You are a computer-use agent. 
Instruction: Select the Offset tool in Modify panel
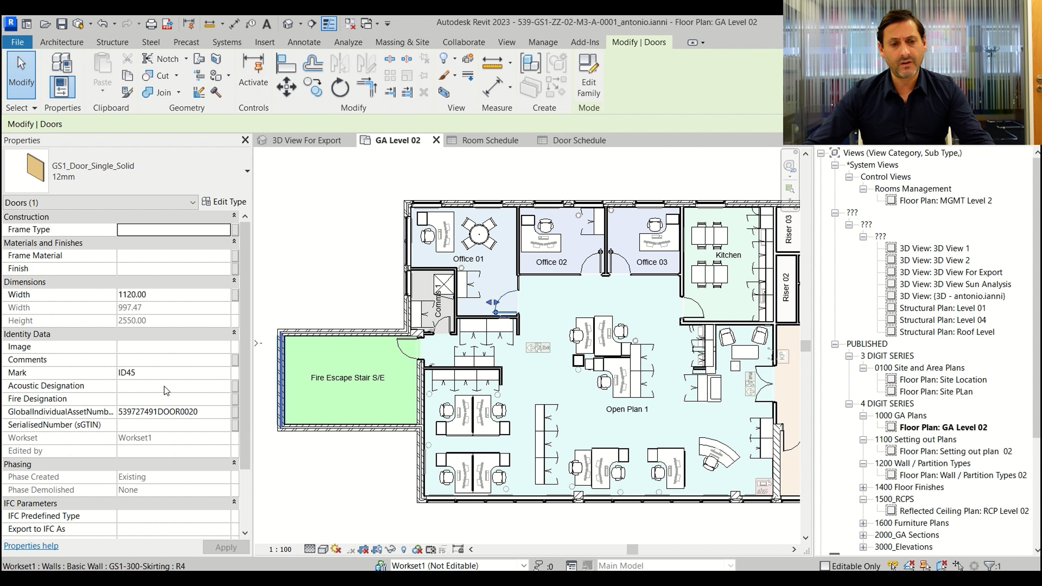click(x=313, y=63)
